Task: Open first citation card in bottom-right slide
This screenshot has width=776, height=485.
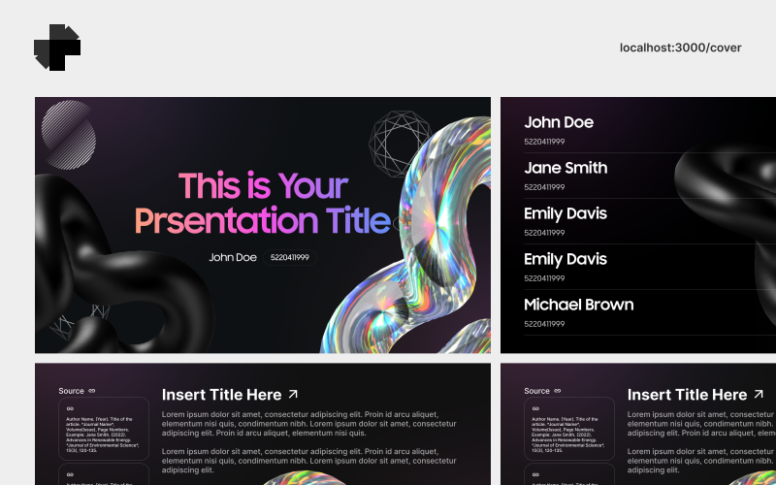Action: point(569,429)
